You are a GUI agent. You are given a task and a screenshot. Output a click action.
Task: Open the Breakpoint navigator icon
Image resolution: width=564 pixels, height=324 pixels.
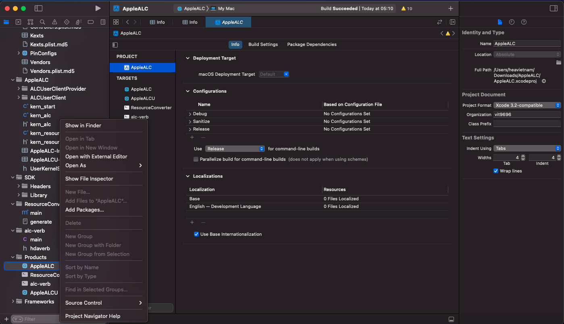click(91, 22)
